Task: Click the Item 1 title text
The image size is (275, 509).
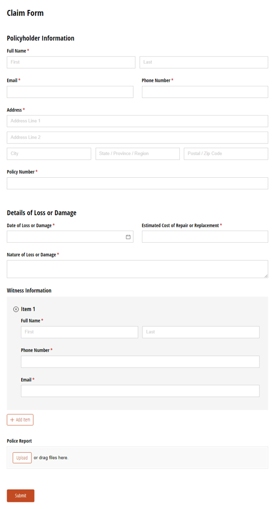Action: tap(28, 309)
